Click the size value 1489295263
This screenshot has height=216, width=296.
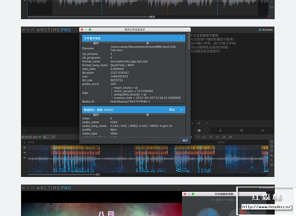point(119,77)
